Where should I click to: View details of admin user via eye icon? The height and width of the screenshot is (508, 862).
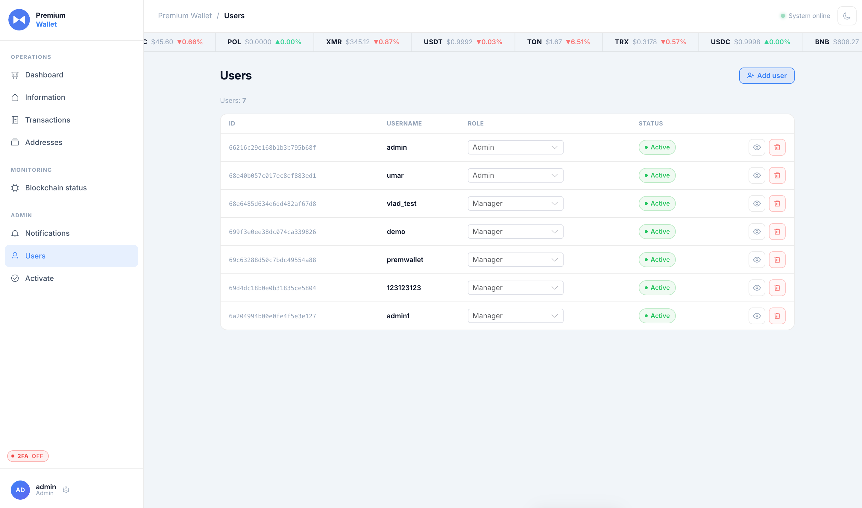pos(757,147)
